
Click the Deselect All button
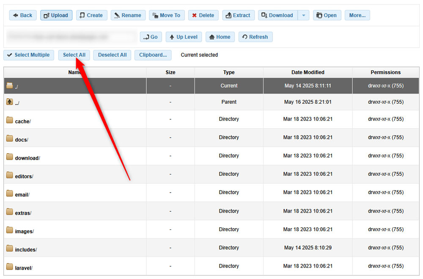(x=112, y=55)
